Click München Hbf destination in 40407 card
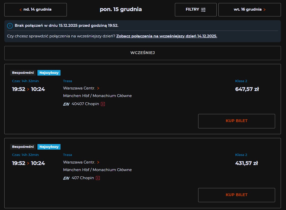The width and height of the screenshot is (286, 210). tap(97, 96)
